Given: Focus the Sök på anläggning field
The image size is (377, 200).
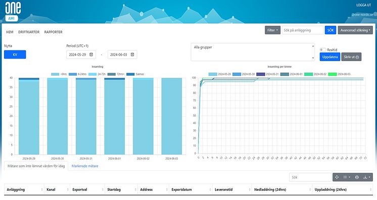Looking at the screenshot, I should [x=303, y=30].
